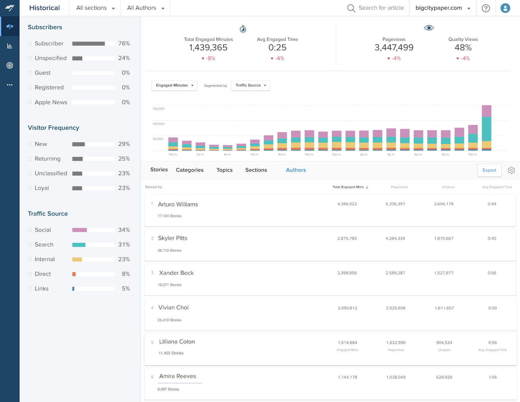520x402 pixels.
Task: Open table settings gear icon
Action: (511, 170)
